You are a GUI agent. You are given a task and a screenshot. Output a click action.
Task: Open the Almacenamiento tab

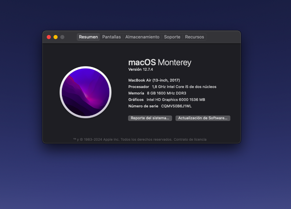point(142,37)
